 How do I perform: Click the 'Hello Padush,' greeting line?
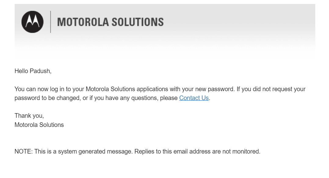(33, 71)
